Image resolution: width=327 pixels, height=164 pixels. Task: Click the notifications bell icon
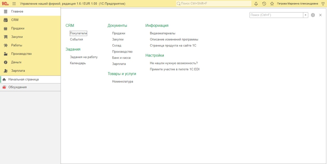256,4
